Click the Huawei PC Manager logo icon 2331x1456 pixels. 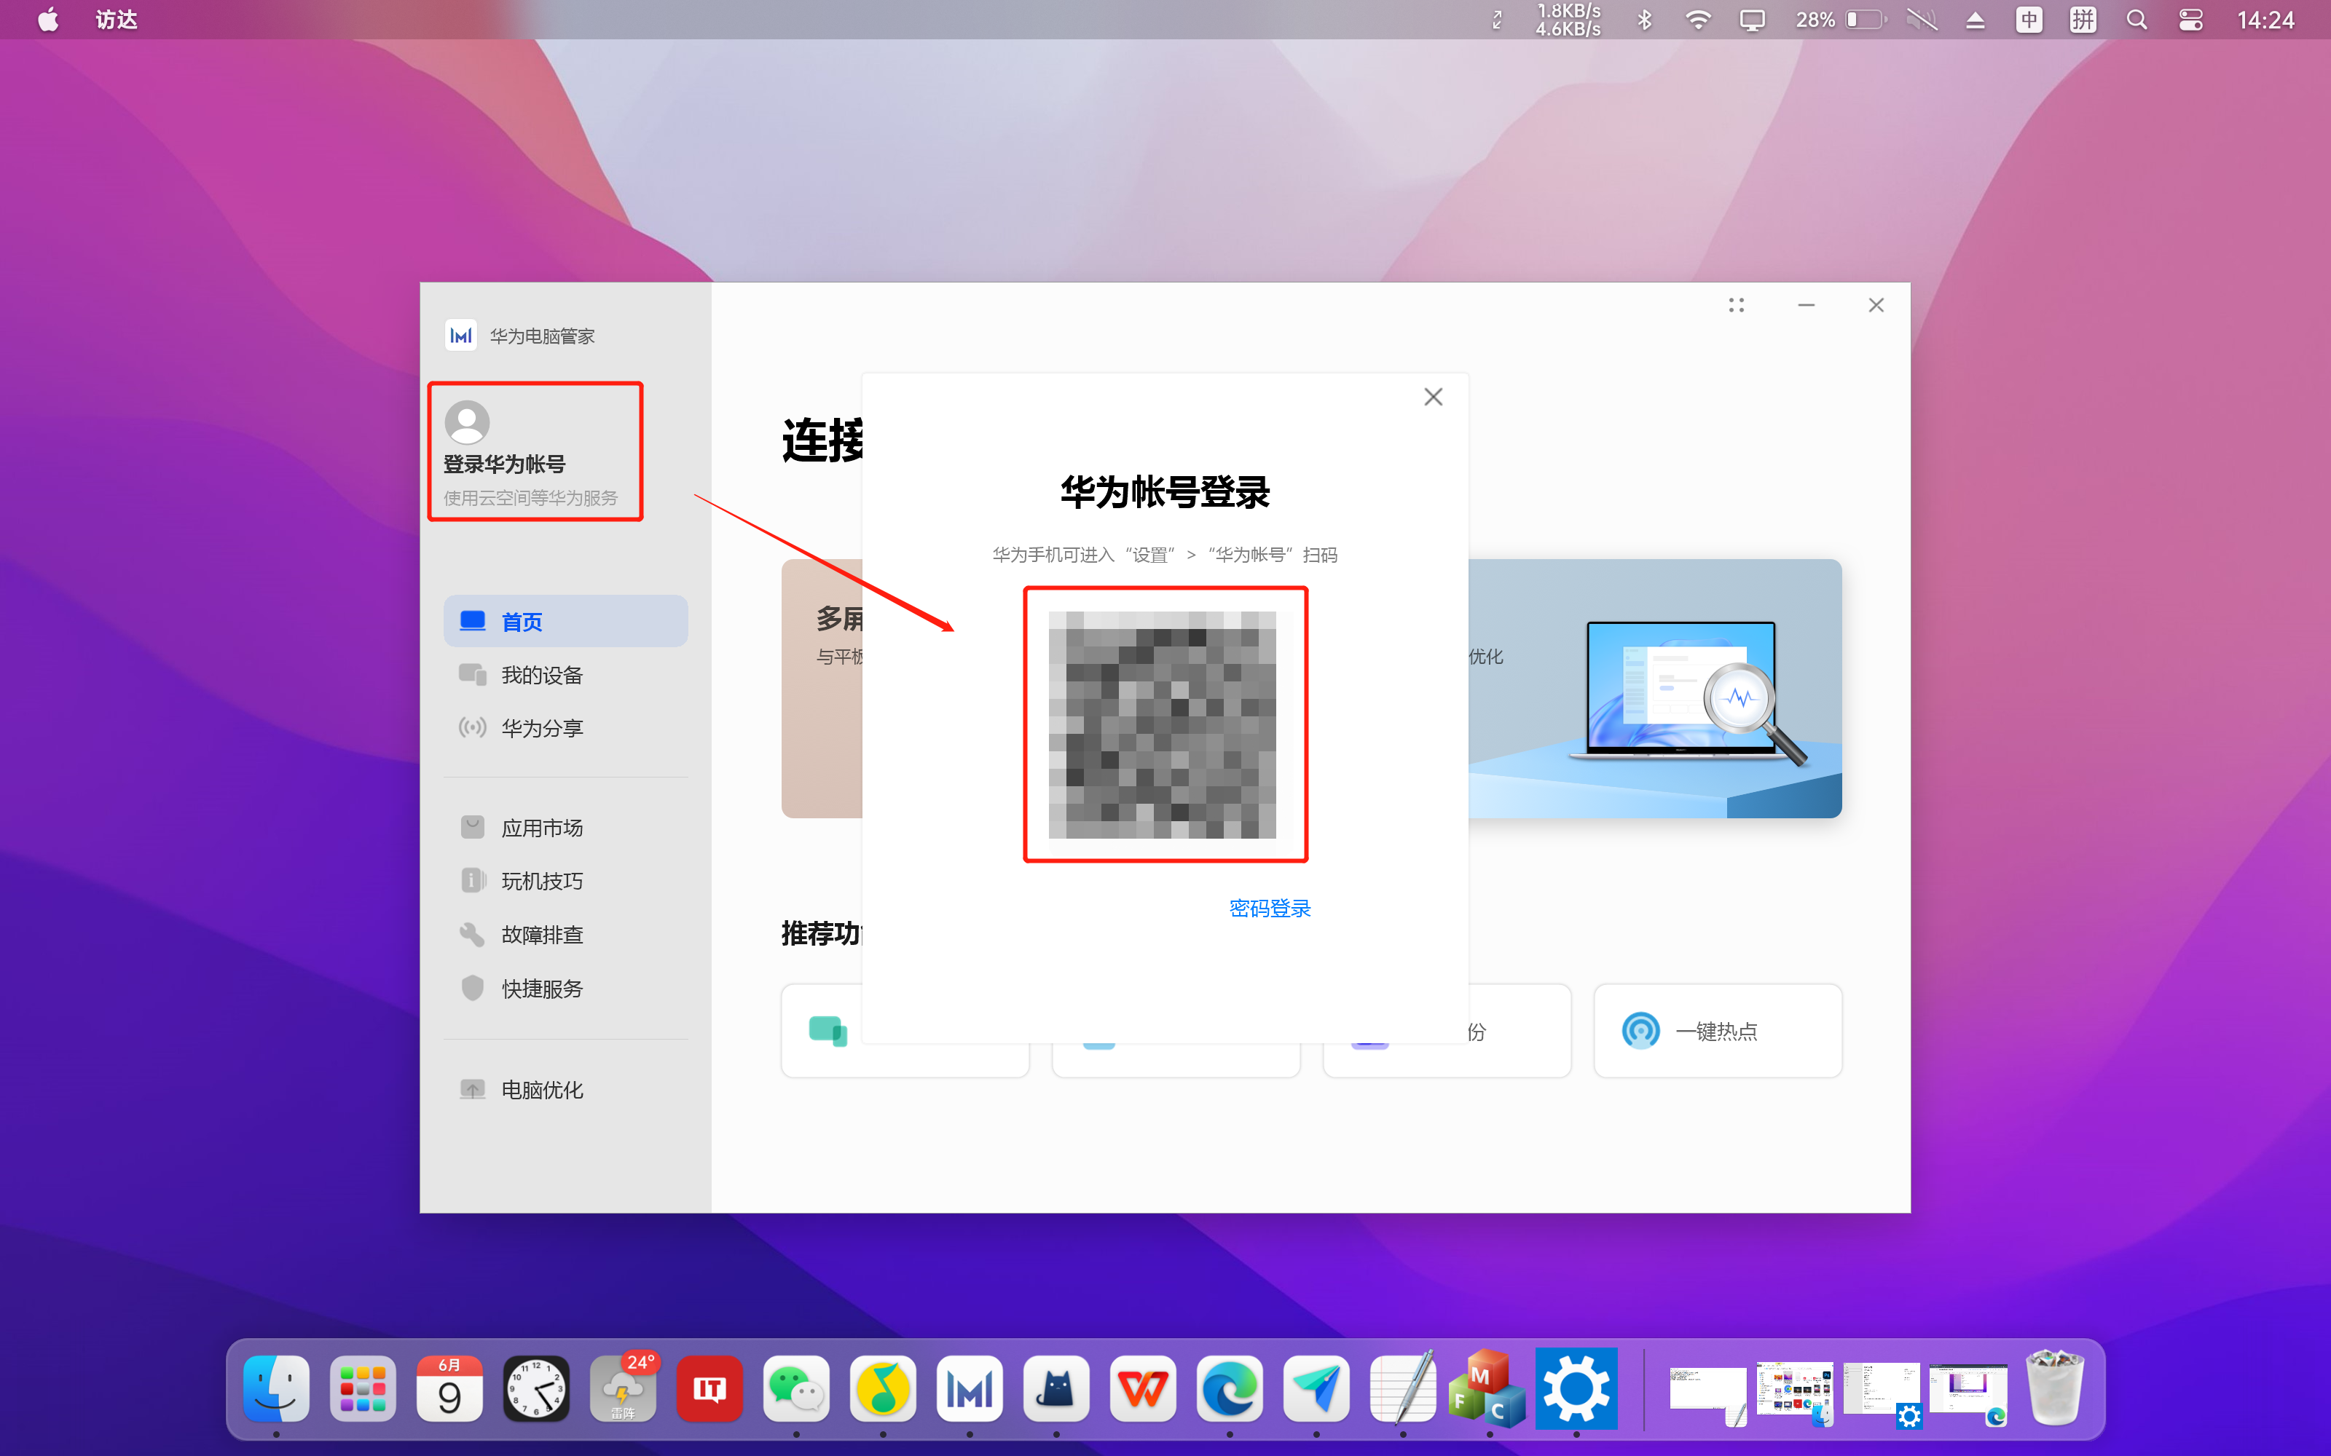coord(460,335)
